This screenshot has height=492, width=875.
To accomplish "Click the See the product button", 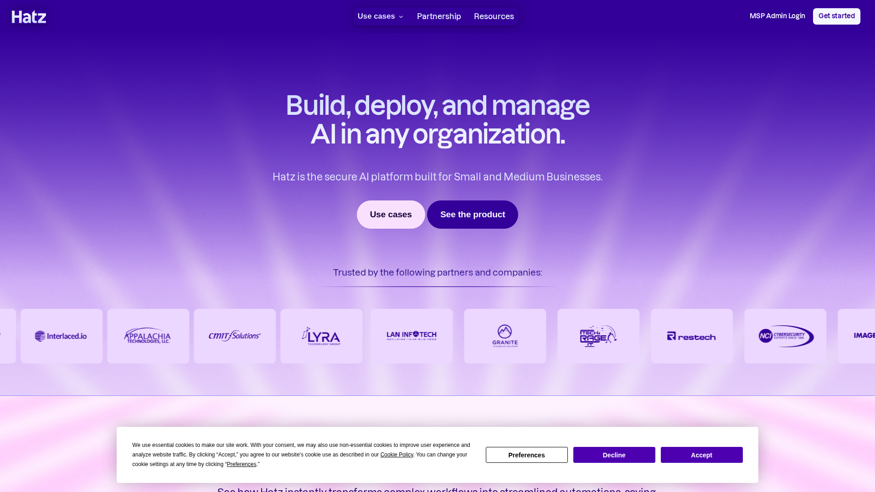I will [x=472, y=215].
